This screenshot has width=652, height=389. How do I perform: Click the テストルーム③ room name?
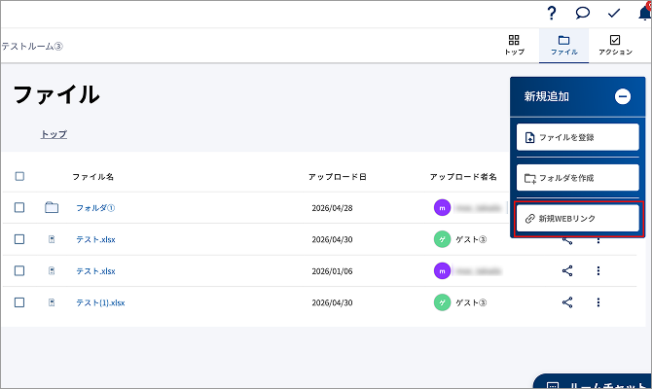(32, 46)
